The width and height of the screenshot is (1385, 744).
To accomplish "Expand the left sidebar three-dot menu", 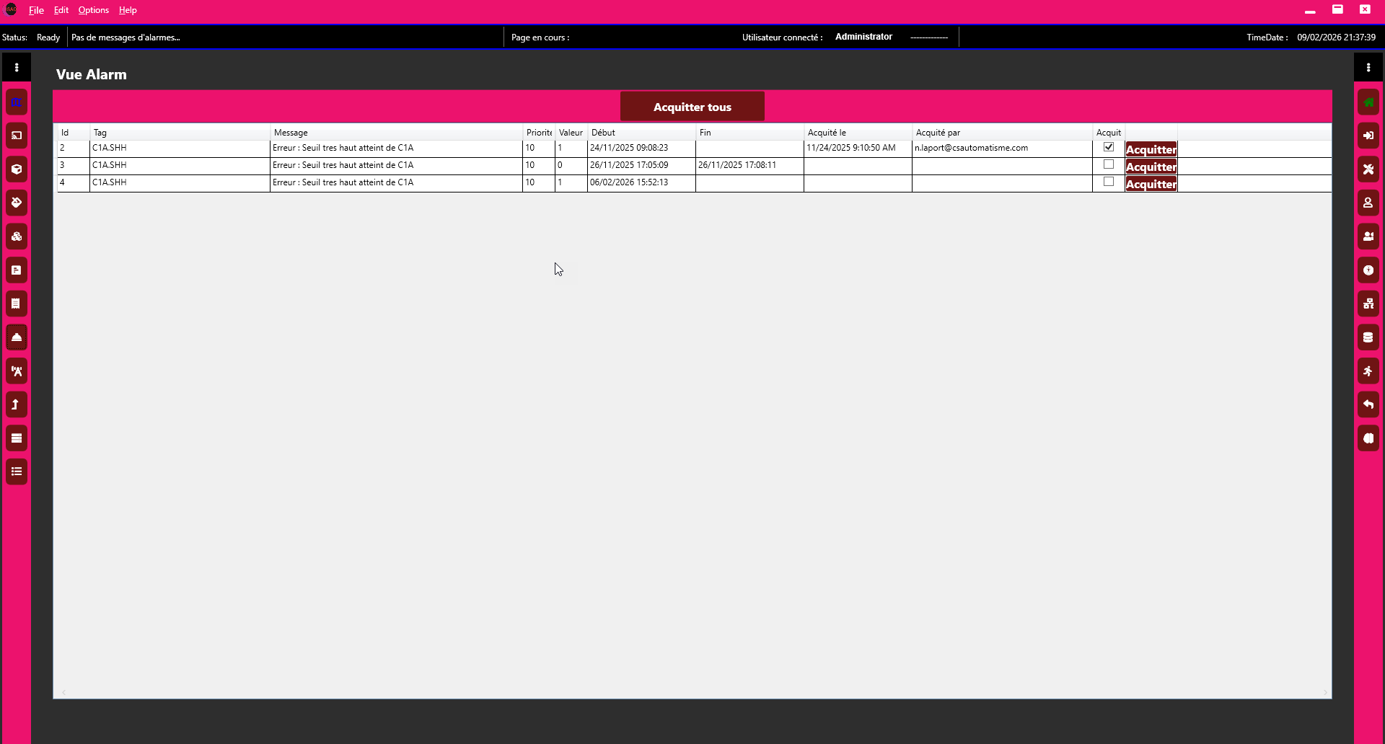I will pos(17,68).
